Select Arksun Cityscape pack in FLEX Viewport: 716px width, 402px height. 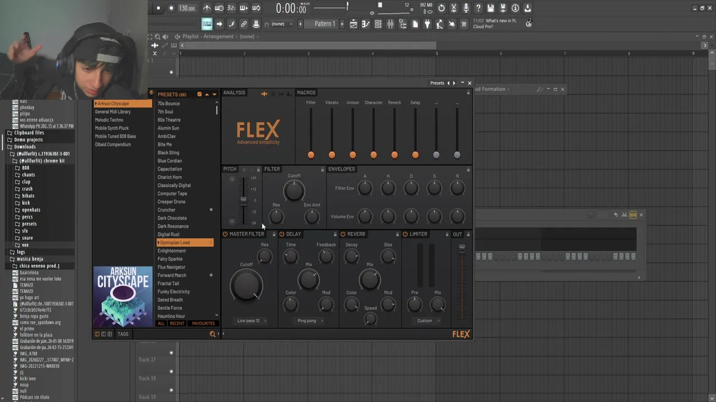123,103
